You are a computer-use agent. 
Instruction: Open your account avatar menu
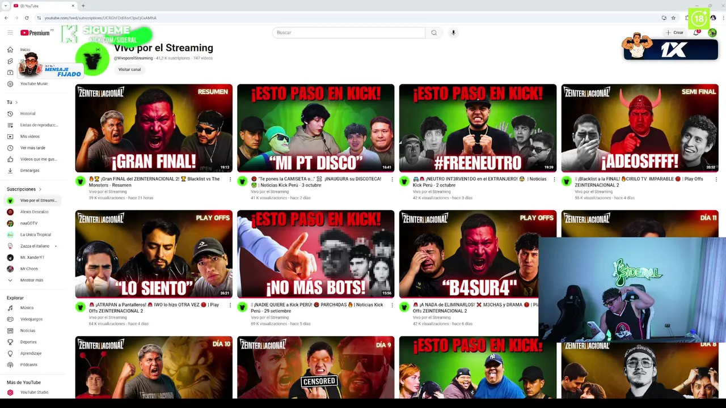[x=712, y=33]
